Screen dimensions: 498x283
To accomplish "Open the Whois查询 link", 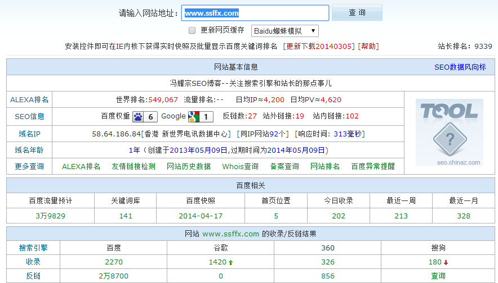I will pos(240,167).
